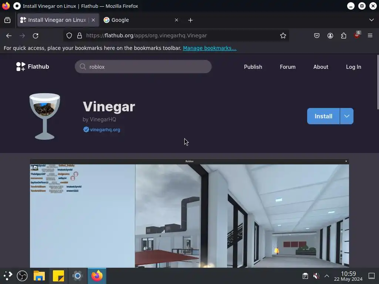Click the forward navigation arrow
This screenshot has height=284, width=379.
tap(22, 36)
